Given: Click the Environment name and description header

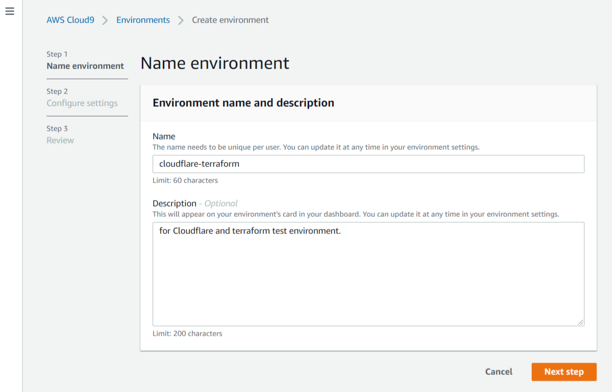Looking at the screenshot, I should (x=244, y=103).
